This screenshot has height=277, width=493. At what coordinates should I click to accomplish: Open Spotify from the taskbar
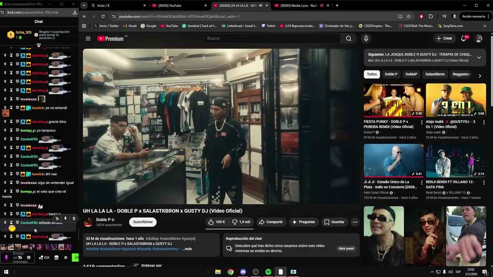(x=268, y=272)
